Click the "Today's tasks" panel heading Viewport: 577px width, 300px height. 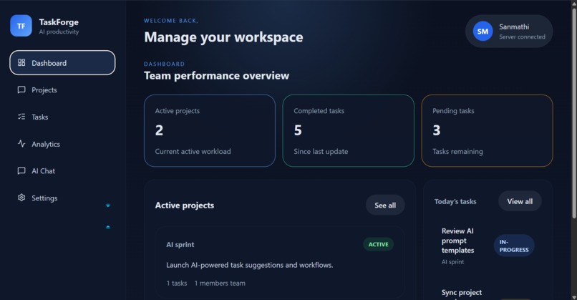[455, 201]
